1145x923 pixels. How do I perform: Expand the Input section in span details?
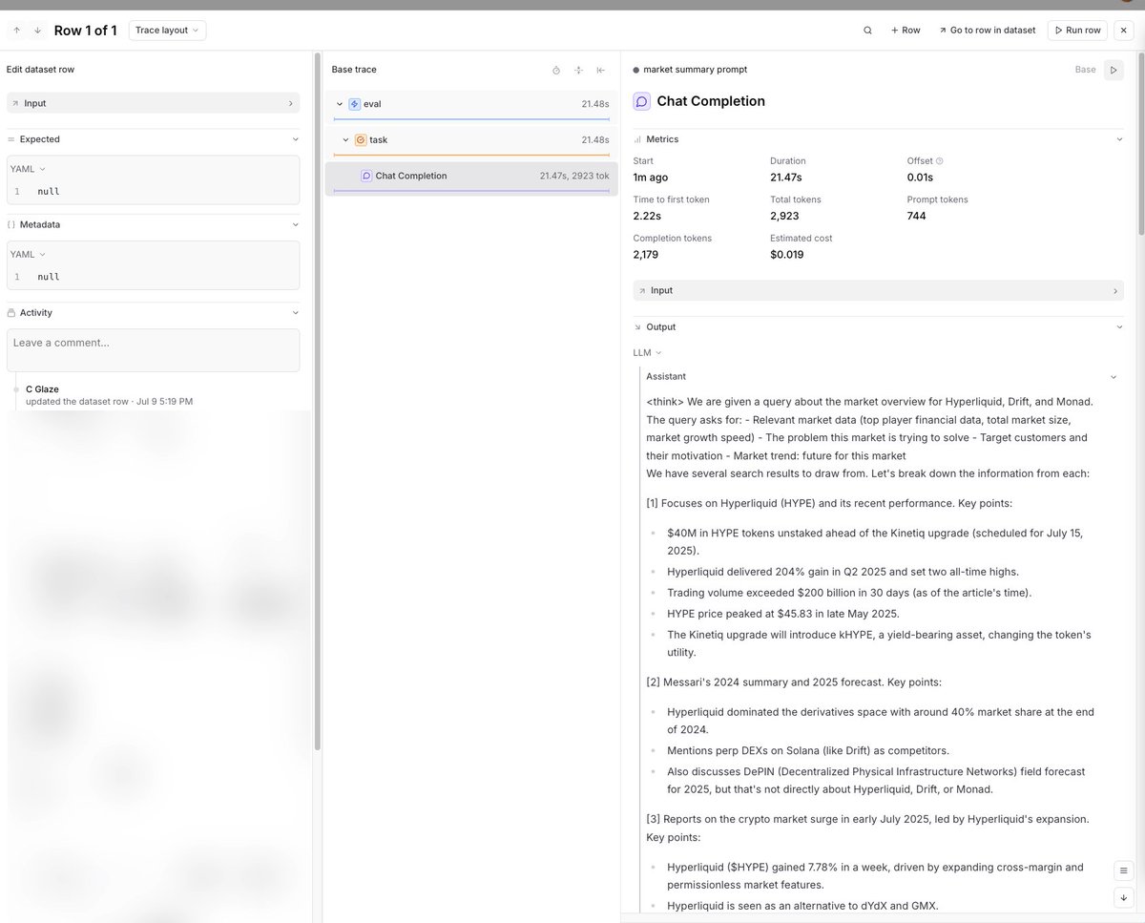coord(879,290)
